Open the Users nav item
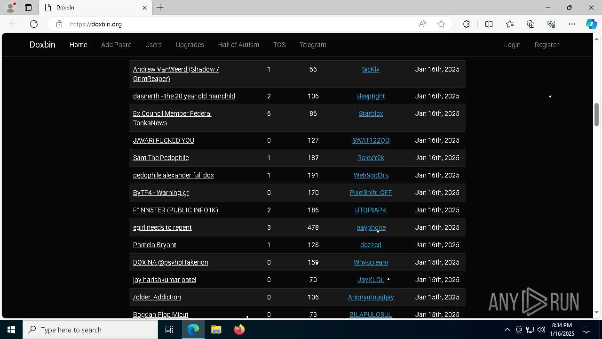Screen dimensions: 602x339 point(153,45)
